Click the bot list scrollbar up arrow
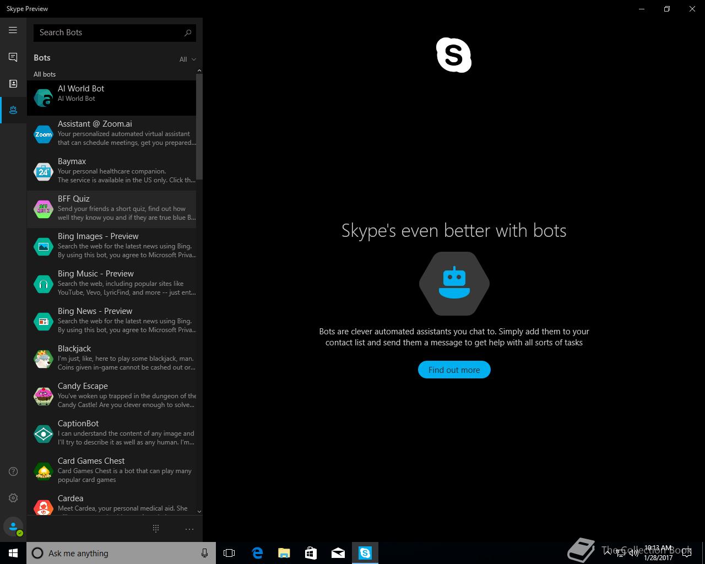The height and width of the screenshot is (564, 705). click(x=199, y=70)
